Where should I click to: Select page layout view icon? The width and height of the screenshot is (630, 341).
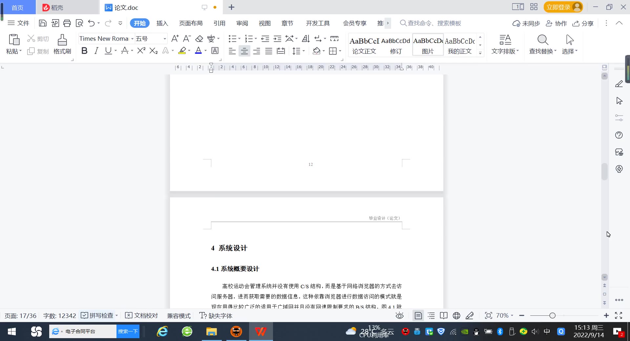point(418,316)
